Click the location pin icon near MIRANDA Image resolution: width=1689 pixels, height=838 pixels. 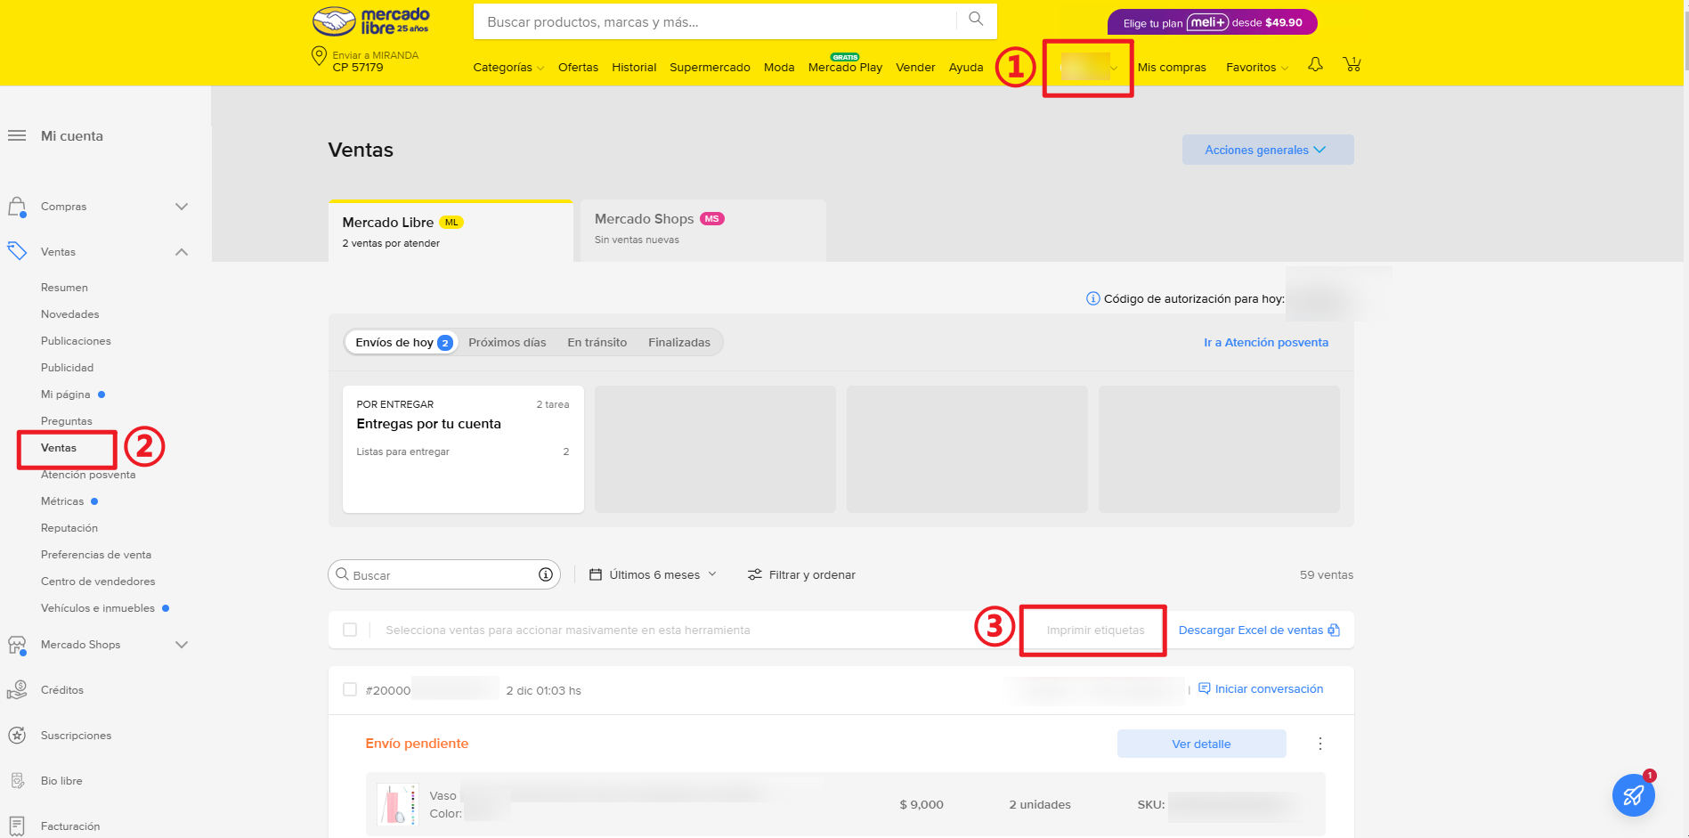(319, 57)
